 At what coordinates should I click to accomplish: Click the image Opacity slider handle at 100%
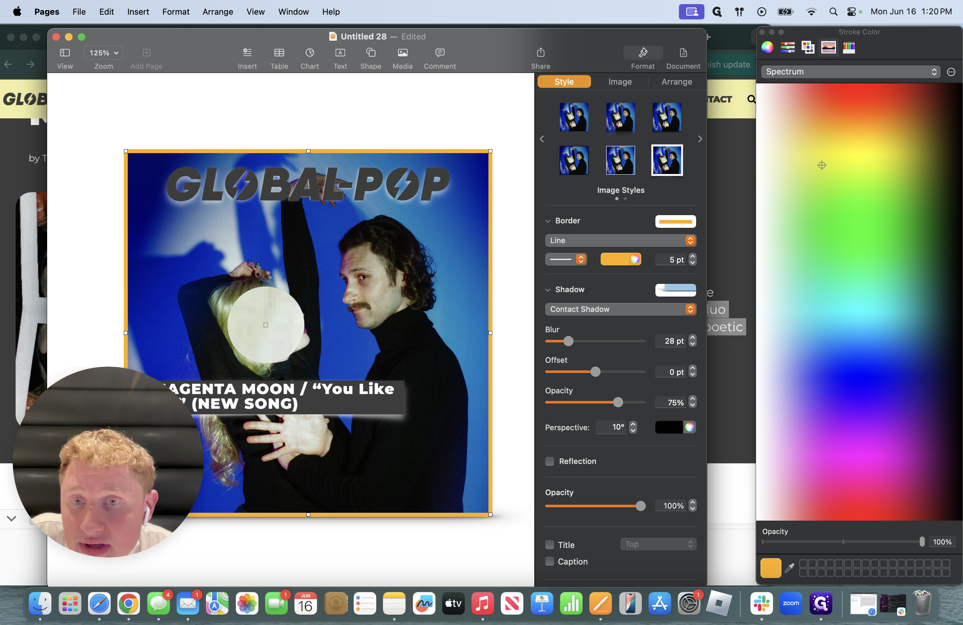coord(640,506)
